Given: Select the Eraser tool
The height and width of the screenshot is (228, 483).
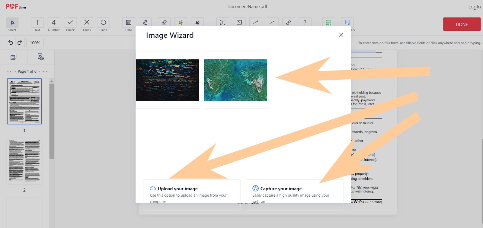Looking at the screenshot, I should tap(164, 22).
